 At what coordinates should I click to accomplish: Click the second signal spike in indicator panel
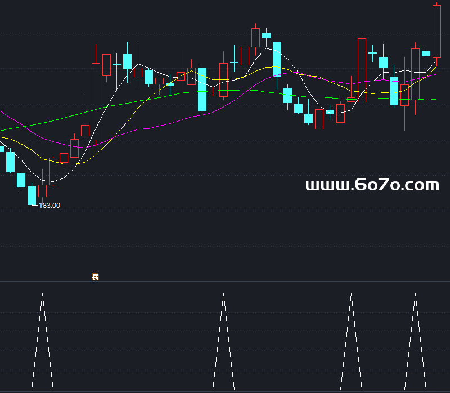point(223,341)
